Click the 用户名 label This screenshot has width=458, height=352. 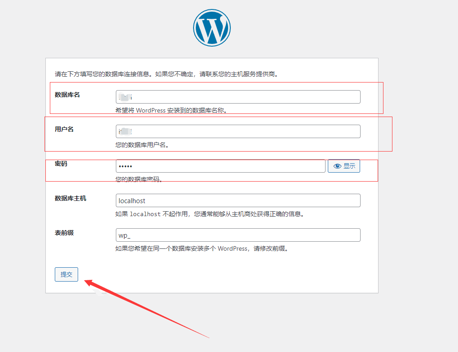tap(64, 129)
